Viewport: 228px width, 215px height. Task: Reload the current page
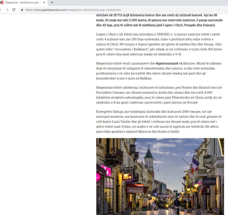(14, 10)
